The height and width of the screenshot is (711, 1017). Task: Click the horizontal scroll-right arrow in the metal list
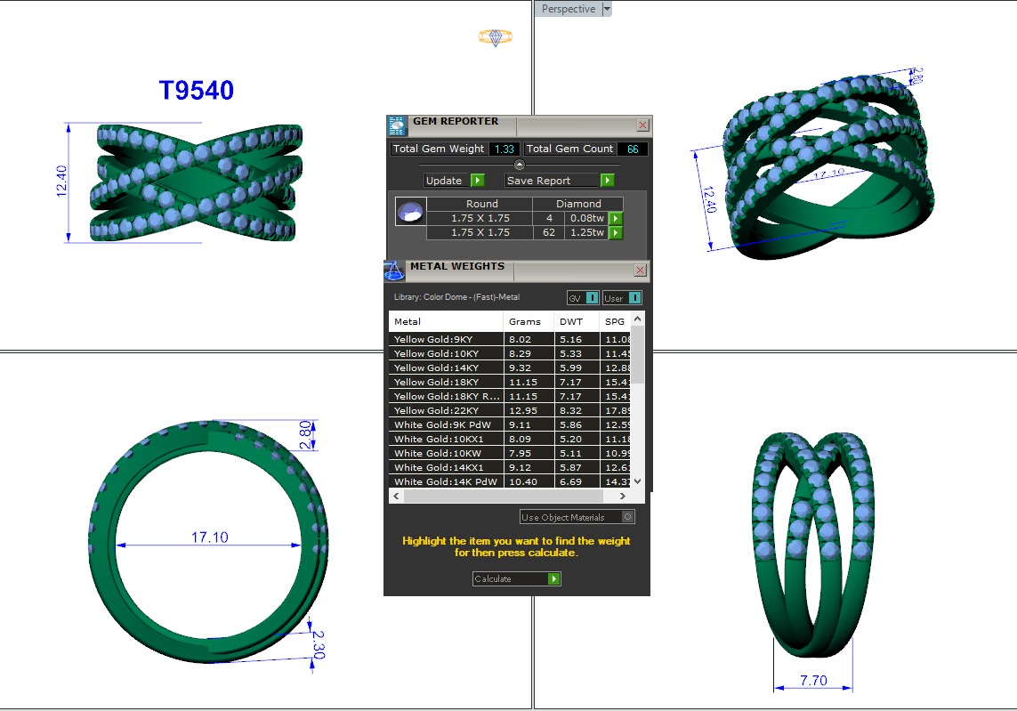tap(623, 497)
